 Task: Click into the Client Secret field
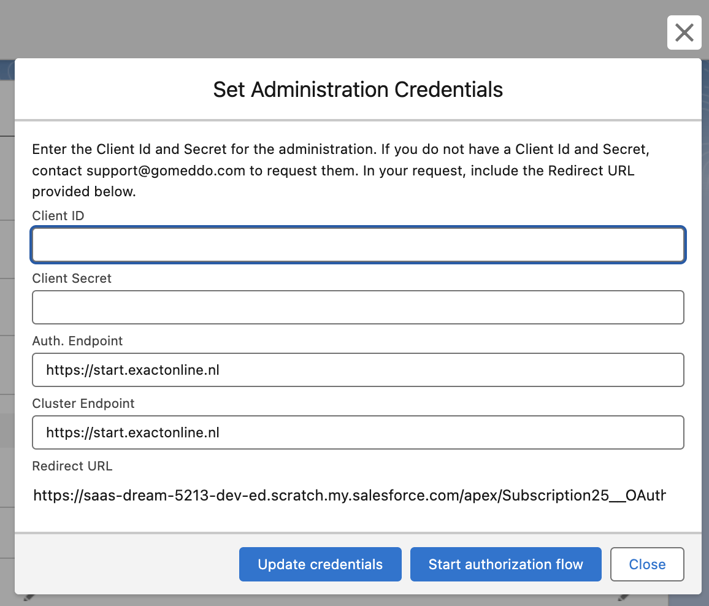pos(358,307)
